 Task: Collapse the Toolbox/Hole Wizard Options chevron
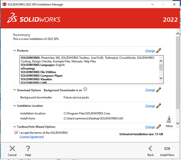point(15,127)
